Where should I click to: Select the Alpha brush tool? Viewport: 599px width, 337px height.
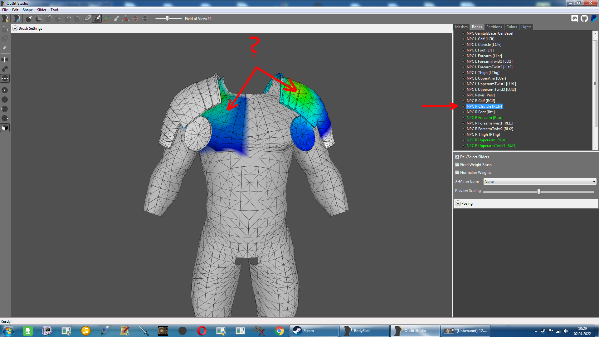coord(116,18)
